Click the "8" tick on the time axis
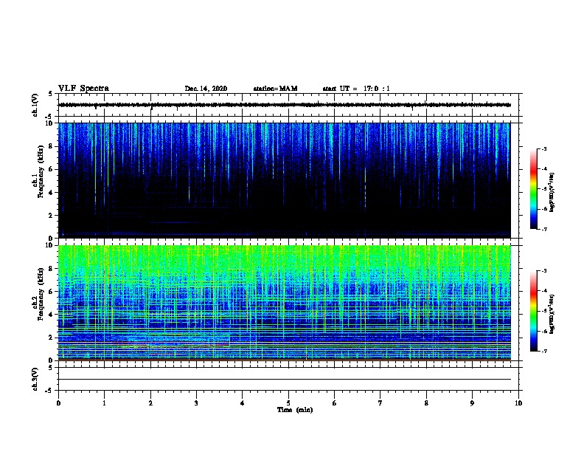584x452 pixels. [426, 403]
